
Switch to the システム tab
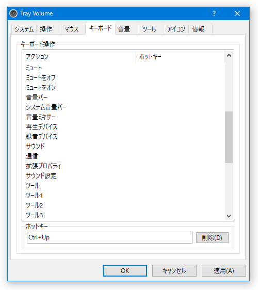(24, 29)
